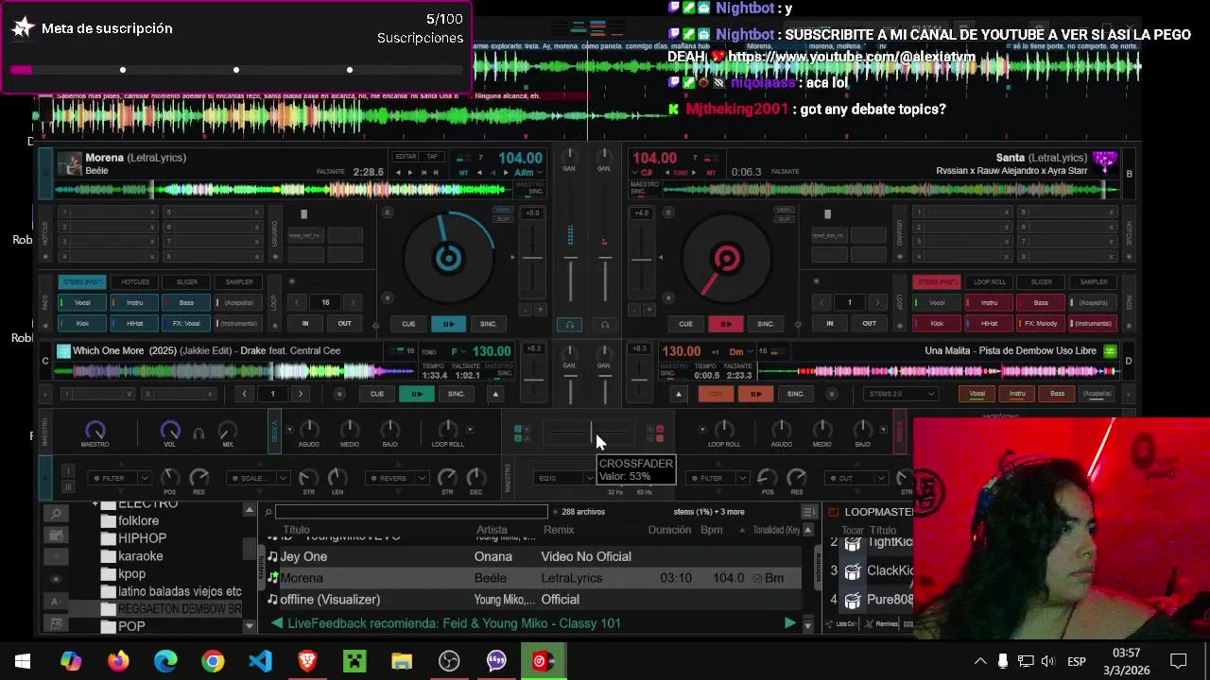
Task: Select deck B LOOP ROLL pad tab
Action: coord(989,282)
